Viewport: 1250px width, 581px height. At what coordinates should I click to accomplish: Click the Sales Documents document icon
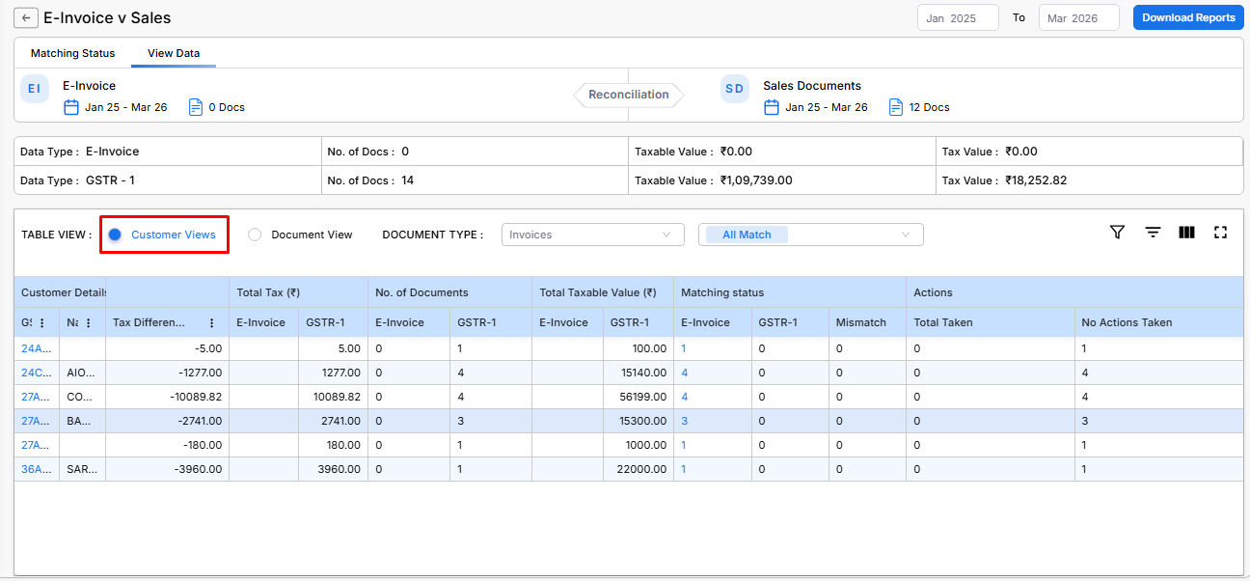pyautogui.click(x=896, y=107)
